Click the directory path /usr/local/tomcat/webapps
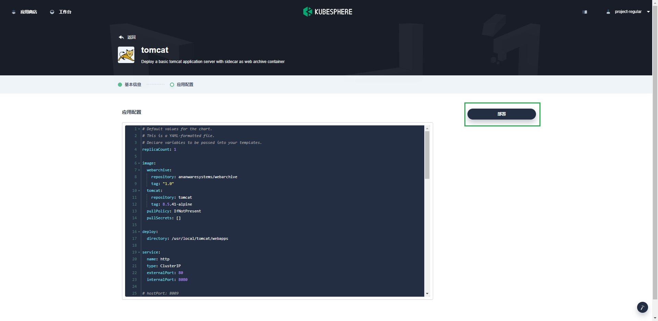 coord(200,238)
